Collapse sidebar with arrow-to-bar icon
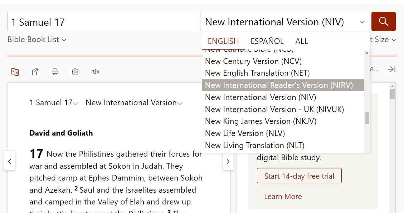The height and width of the screenshot is (213, 404). tap(391, 69)
